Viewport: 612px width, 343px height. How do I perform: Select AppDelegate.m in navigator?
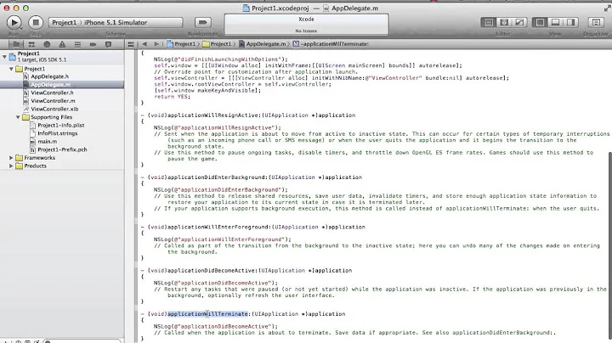pos(62,85)
